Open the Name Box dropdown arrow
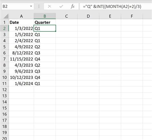152x140 pixels. coord(31,6)
